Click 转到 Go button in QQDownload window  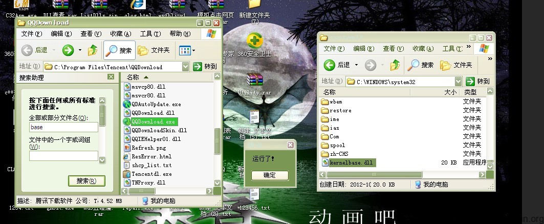click(205, 66)
